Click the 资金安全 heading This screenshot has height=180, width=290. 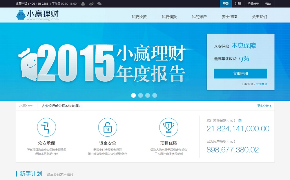[108, 143]
